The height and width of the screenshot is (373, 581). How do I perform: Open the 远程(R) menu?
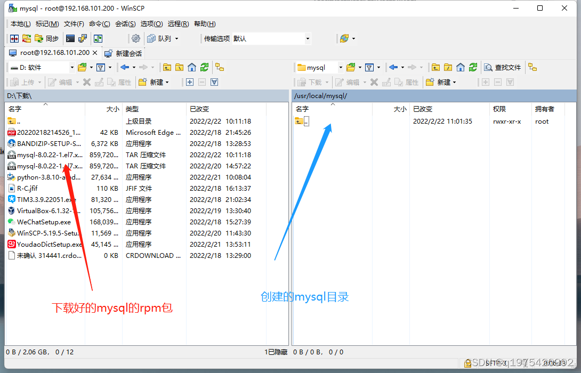pyautogui.click(x=178, y=23)
